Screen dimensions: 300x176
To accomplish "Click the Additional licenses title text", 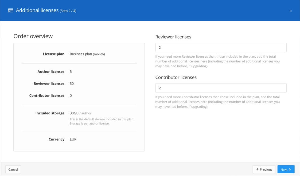I will (37, 10).
